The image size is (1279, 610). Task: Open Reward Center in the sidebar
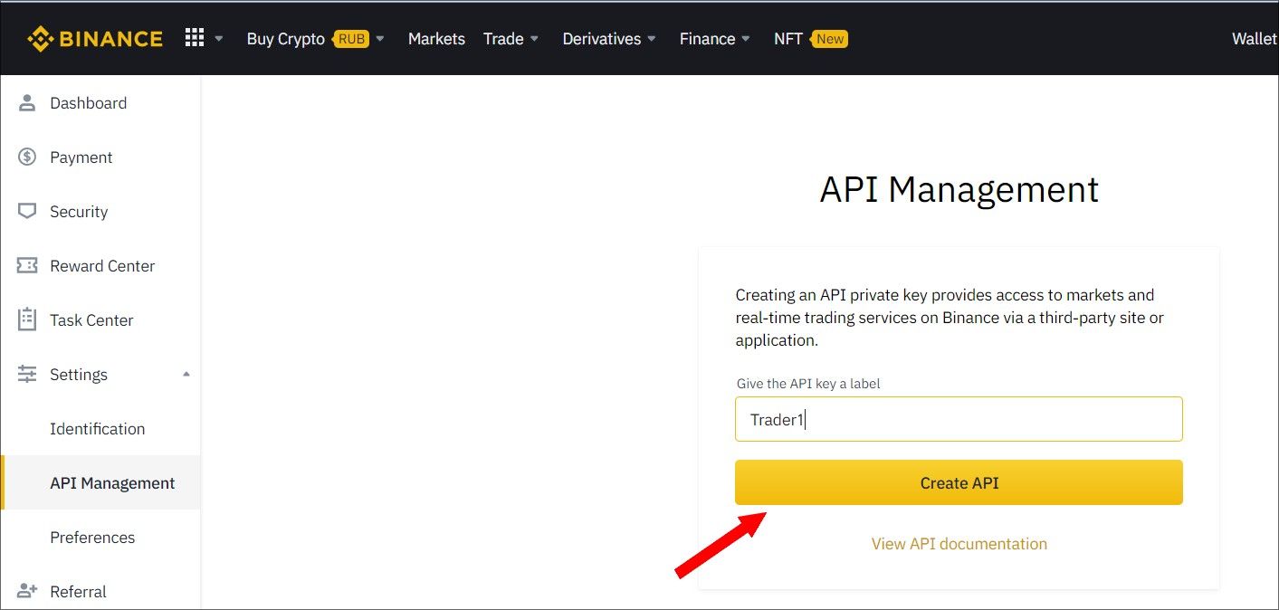pos(100,266)
